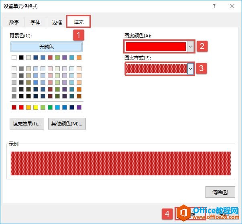
Task: Expand the 图案颜色 pattern color dropdown
Action: [x=190, y=46]
